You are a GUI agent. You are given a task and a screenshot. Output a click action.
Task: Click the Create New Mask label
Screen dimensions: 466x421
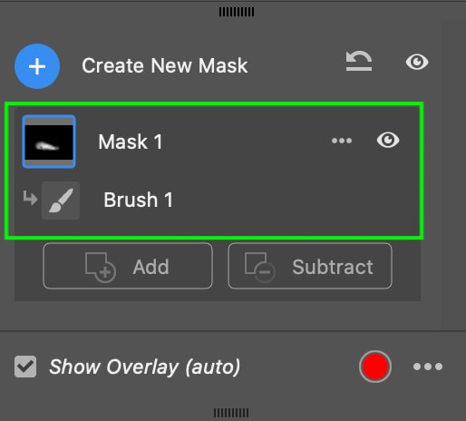click(165, 65)
